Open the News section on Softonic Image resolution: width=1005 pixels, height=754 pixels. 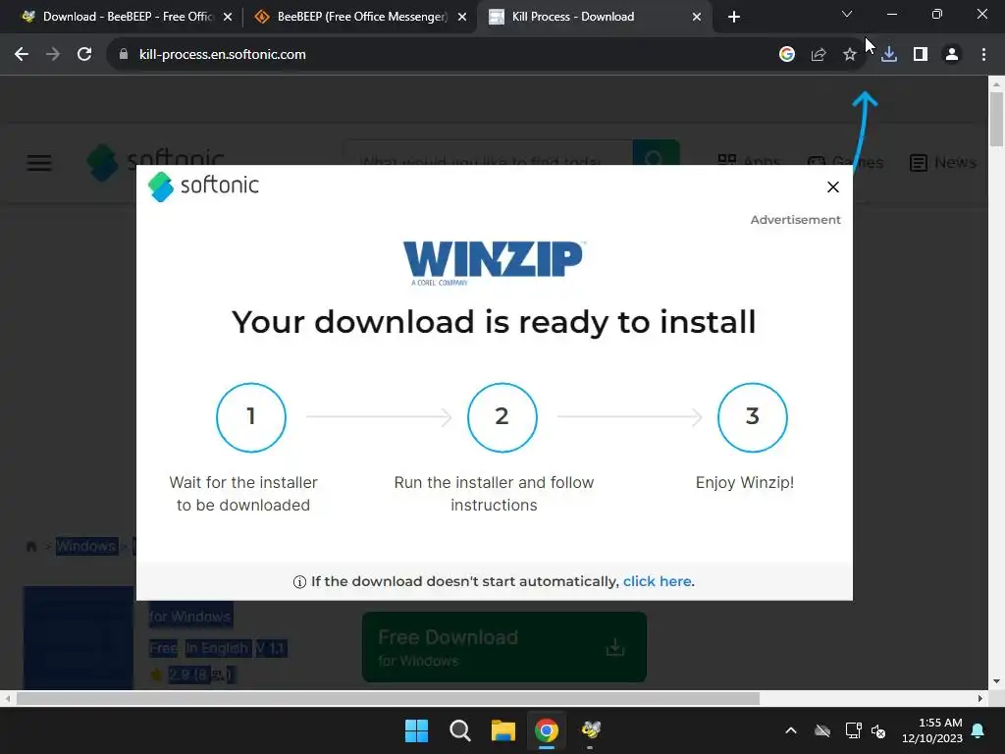(x=943, y=162)
